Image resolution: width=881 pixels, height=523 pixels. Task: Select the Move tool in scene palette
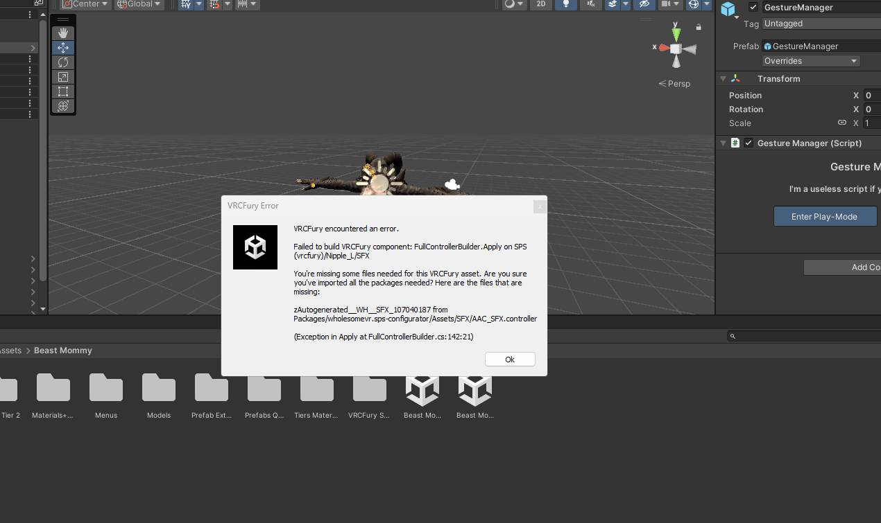[x=63, y=48]
